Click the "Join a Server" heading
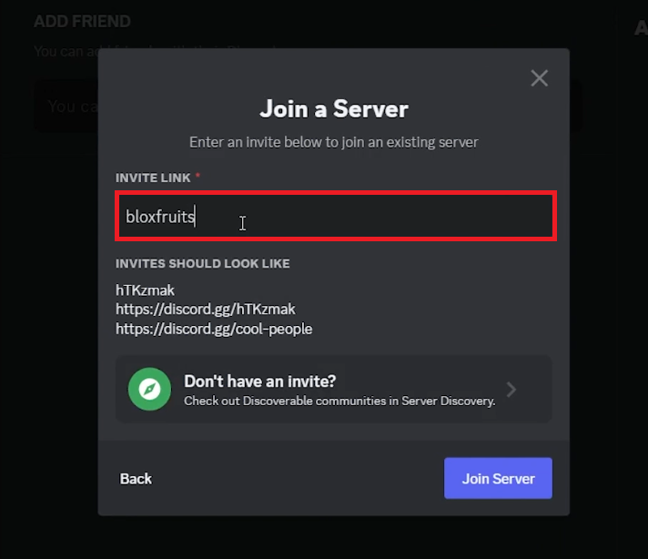The height and width of the screenshot is (559, 648). coord(334,109)
